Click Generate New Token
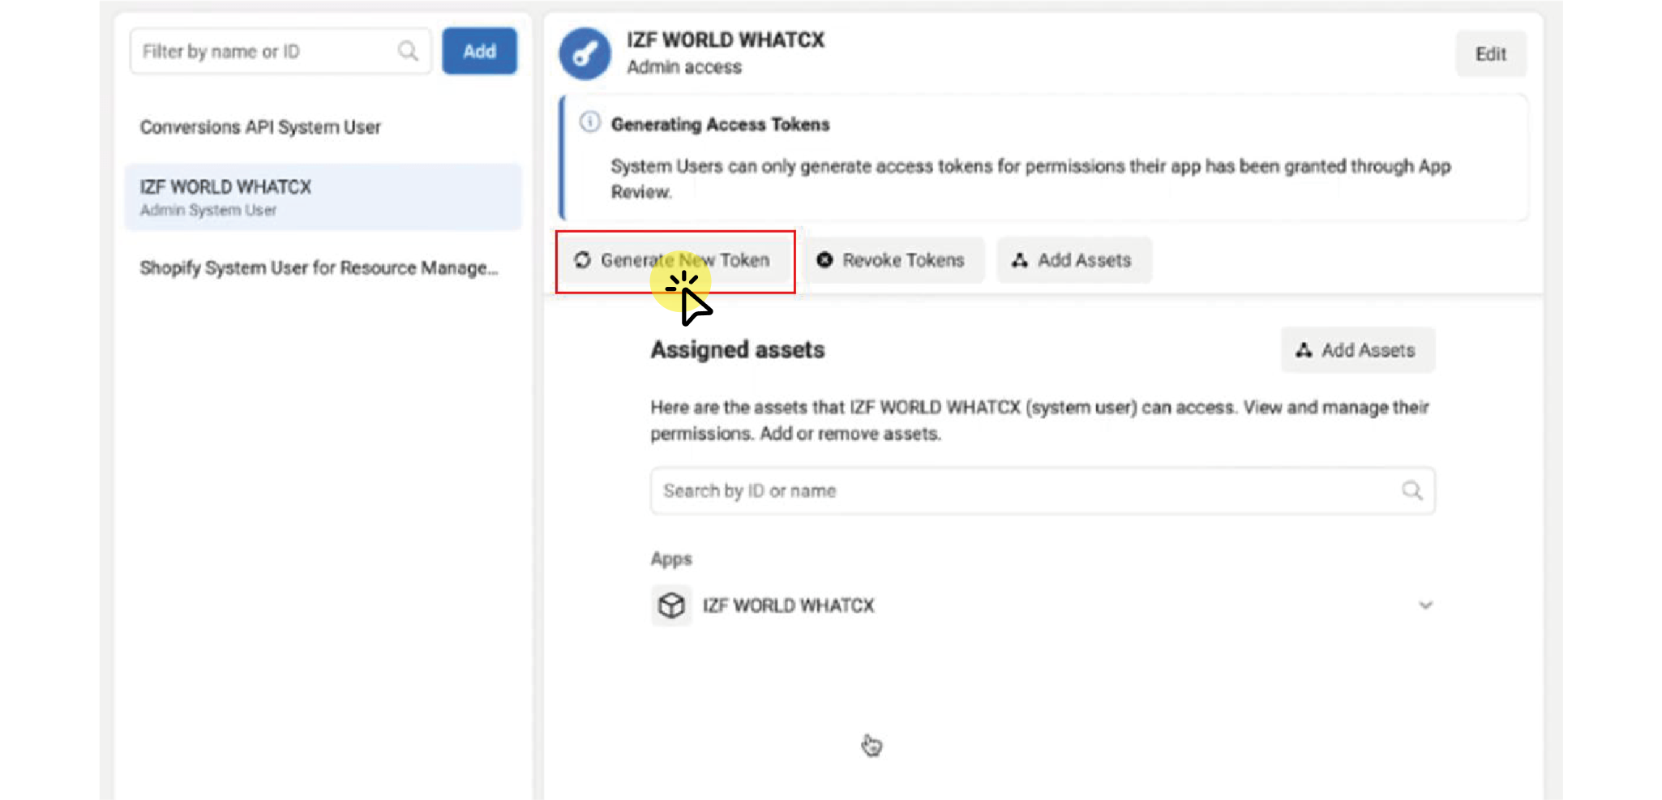1662x800 pixels. (x=685, y=260)
